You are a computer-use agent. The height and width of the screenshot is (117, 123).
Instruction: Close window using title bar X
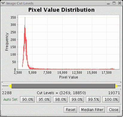tap(120, 3)
